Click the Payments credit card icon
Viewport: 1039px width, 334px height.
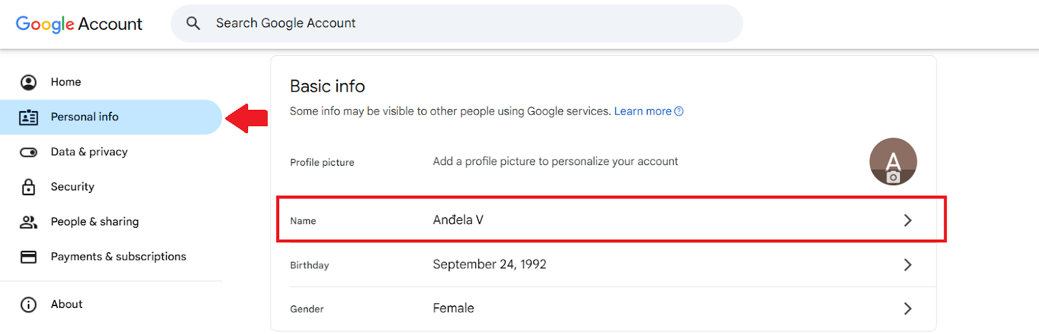click(29, 257)
